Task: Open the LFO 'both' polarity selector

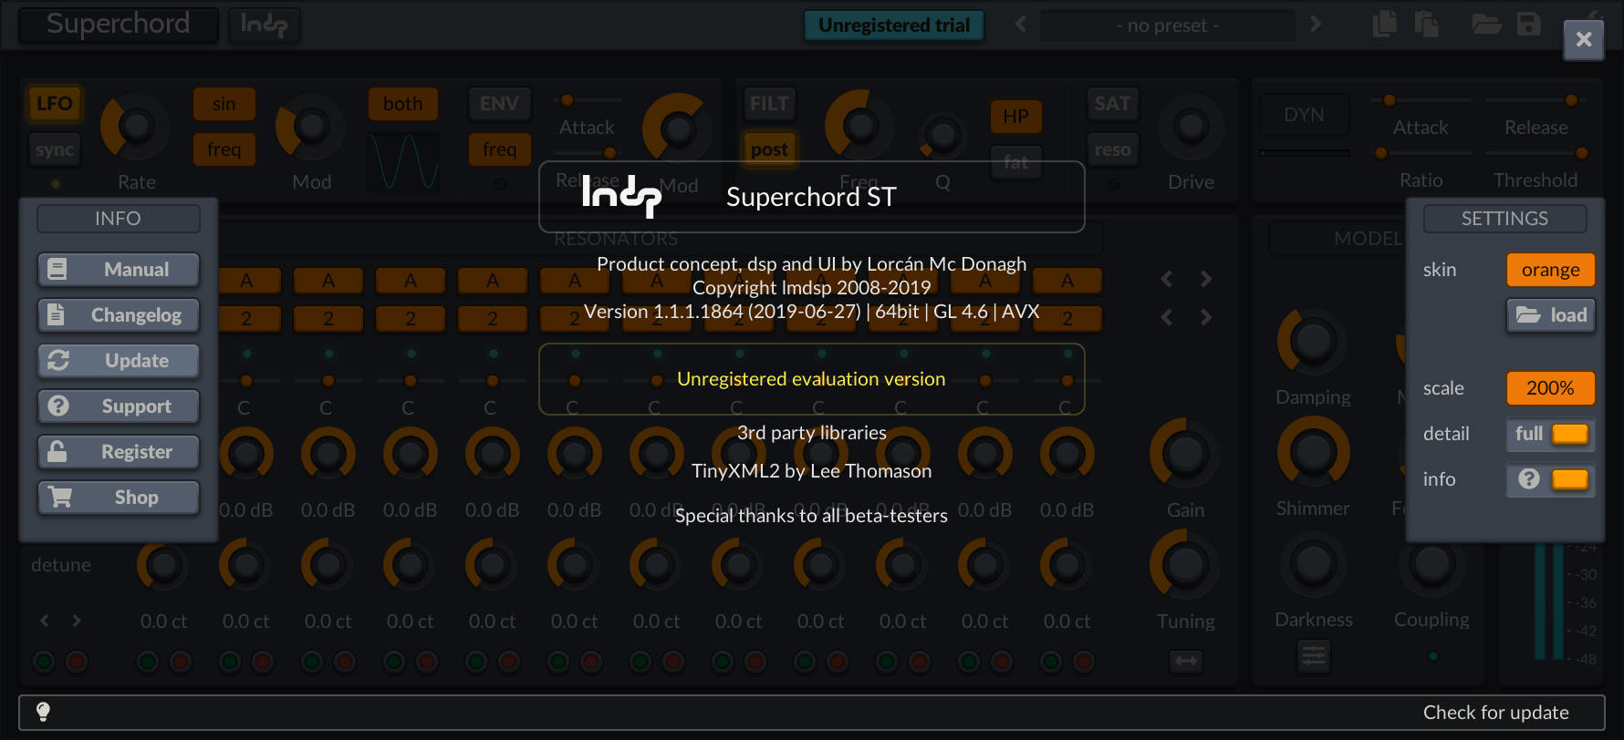Action: click(403, 104)
